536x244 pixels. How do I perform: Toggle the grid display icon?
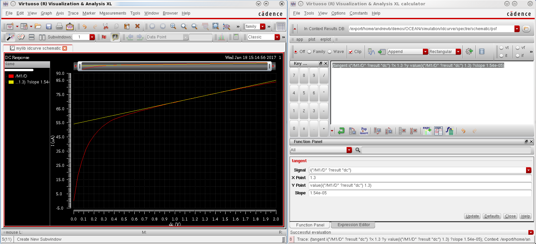click(281, 26)
